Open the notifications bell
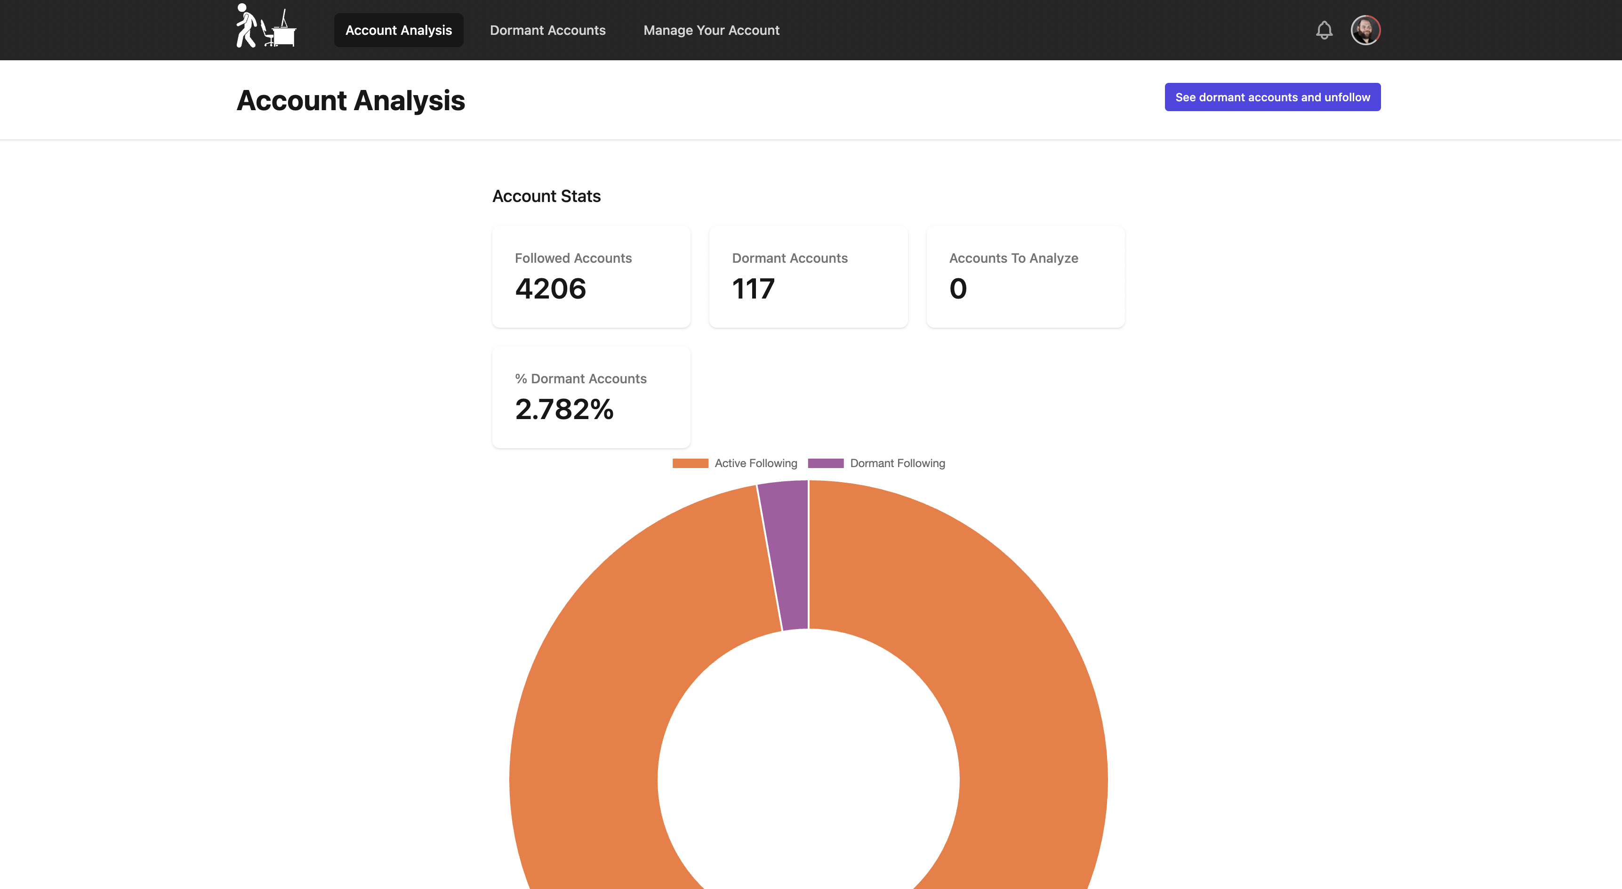 click(1324, 30)
